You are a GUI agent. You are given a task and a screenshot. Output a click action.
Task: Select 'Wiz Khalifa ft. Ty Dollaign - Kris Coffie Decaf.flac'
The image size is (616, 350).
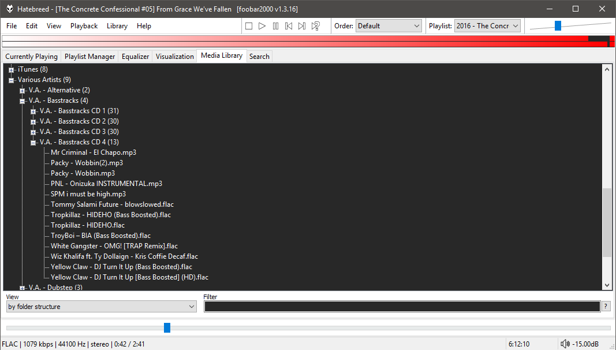click(x=124, y=256)
